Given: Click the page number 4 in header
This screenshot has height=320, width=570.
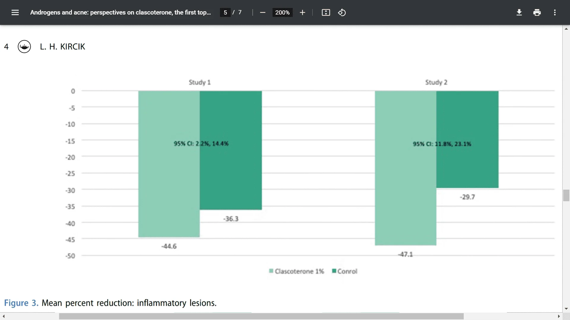Looking at the screenshot, I should coord(6,47).
